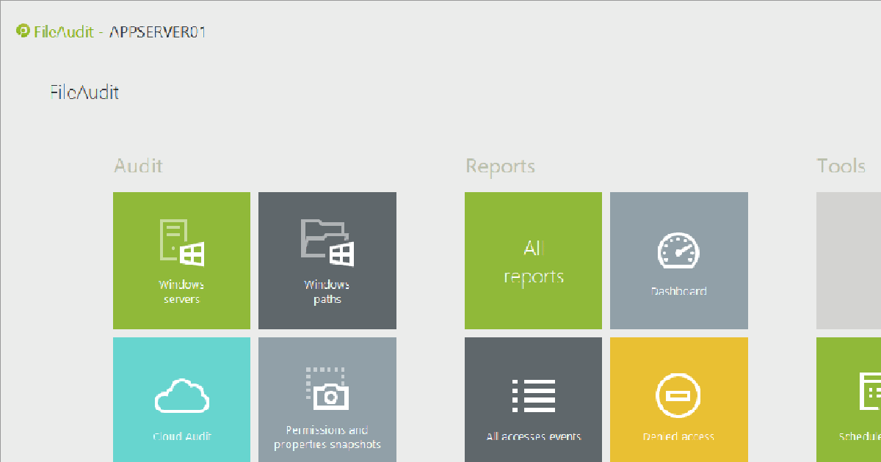This screenshot has height=462, width=881.
Task: Select the Reports section header
Action: 500,166
